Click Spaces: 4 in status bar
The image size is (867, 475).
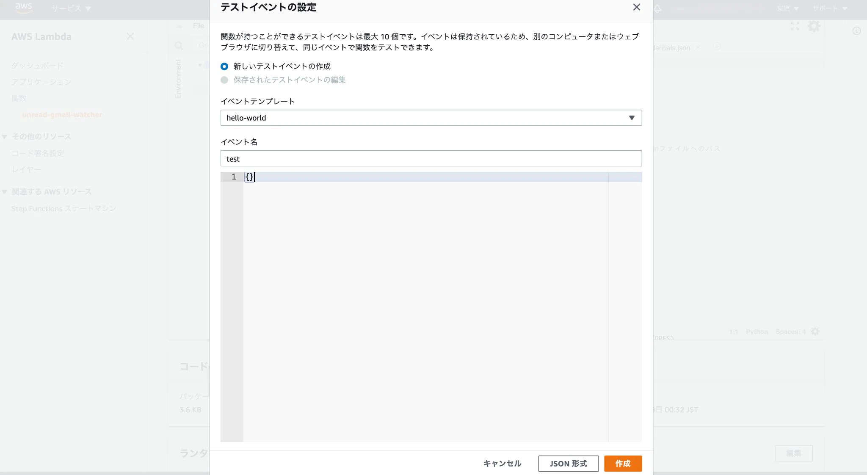791,332
